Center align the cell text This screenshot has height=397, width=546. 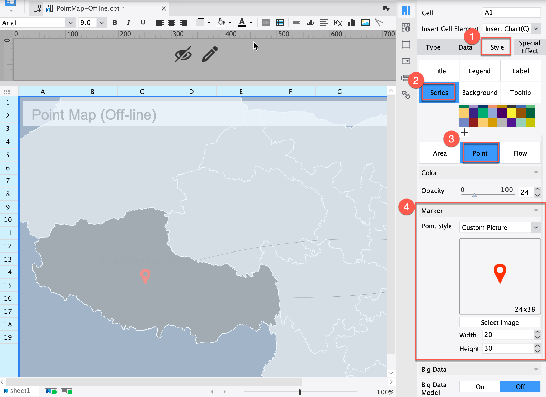click(172, 23)
